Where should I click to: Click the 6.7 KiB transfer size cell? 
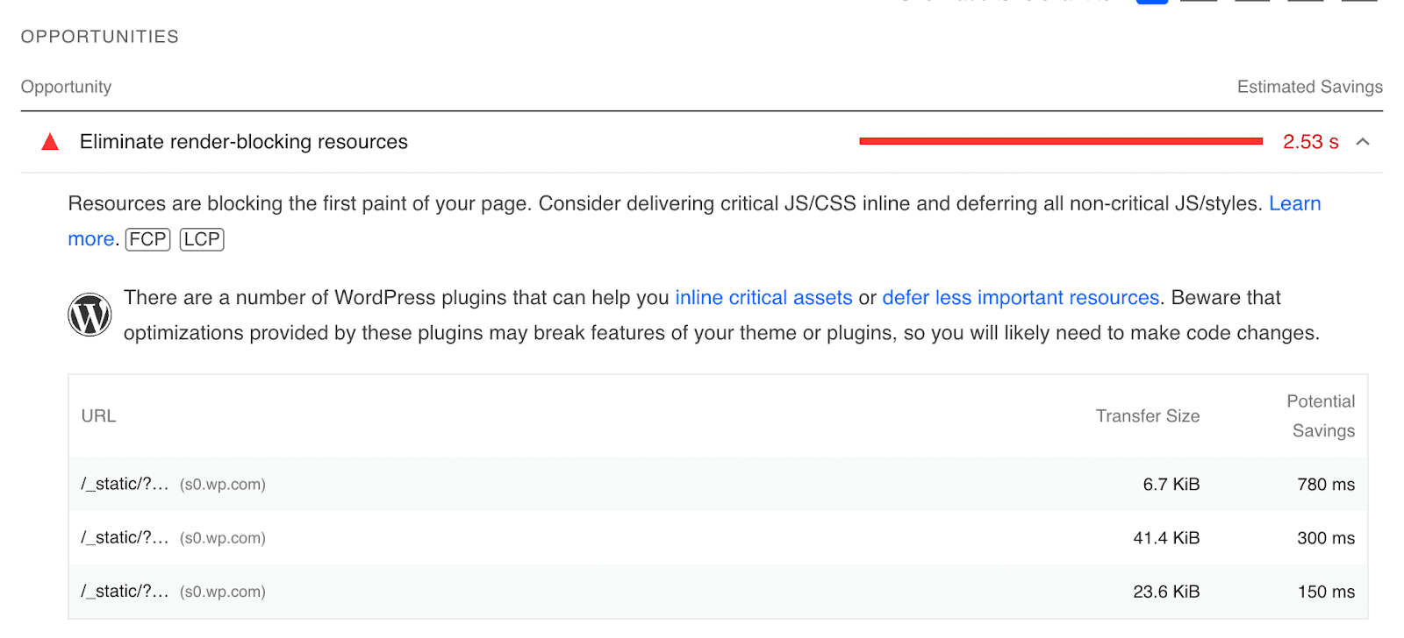tap(1171, 485)
